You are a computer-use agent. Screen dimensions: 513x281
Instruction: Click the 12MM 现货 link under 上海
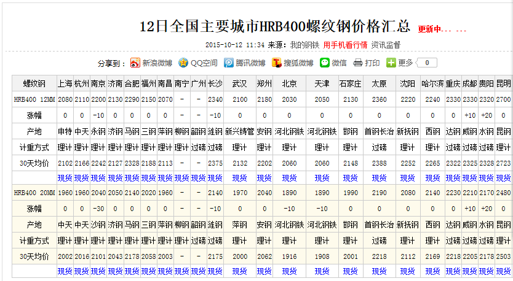pos(65,178)
